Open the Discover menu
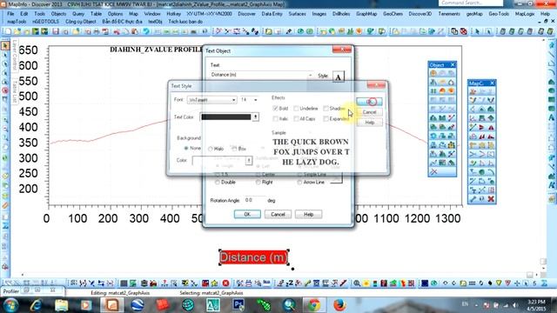 coord(246,14)
